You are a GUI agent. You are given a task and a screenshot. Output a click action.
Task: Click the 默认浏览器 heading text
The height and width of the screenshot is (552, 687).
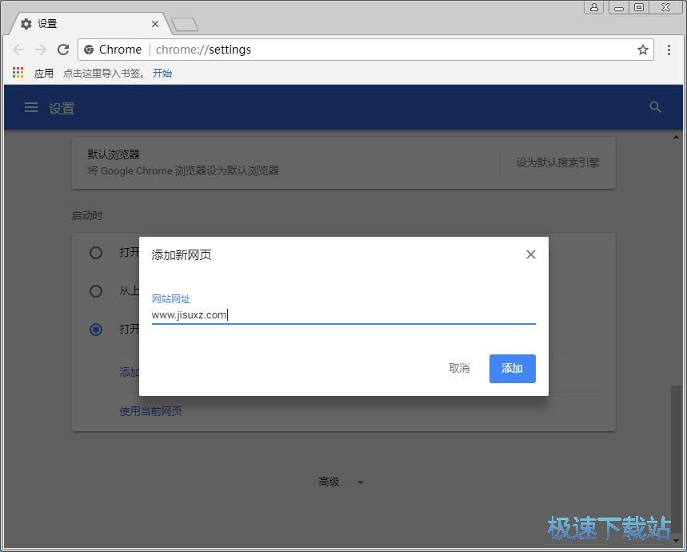tap(114, 154)
